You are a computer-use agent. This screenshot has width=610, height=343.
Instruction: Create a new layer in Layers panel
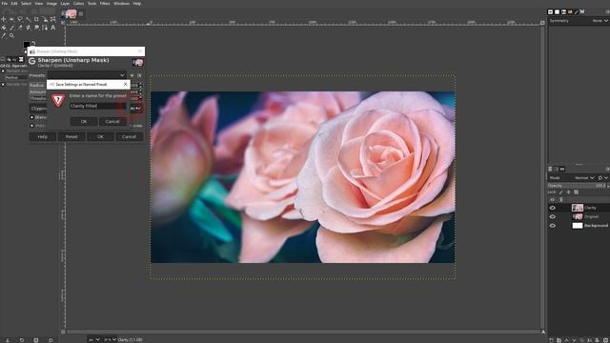[x=551, y=340]
